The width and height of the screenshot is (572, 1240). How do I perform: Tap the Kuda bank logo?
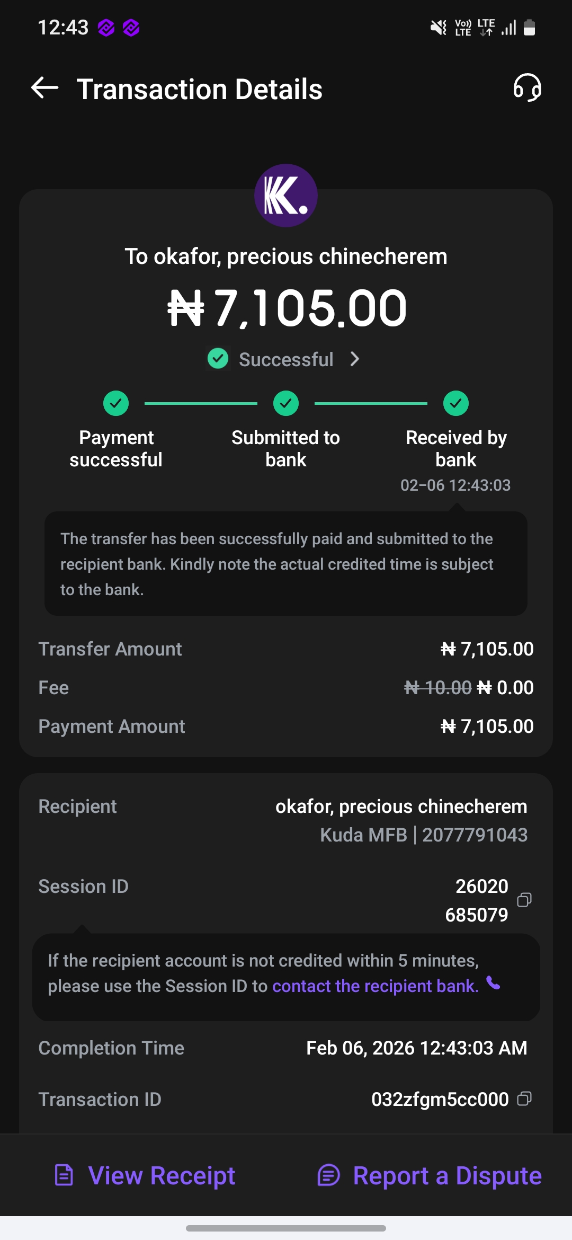click(286, 196)
